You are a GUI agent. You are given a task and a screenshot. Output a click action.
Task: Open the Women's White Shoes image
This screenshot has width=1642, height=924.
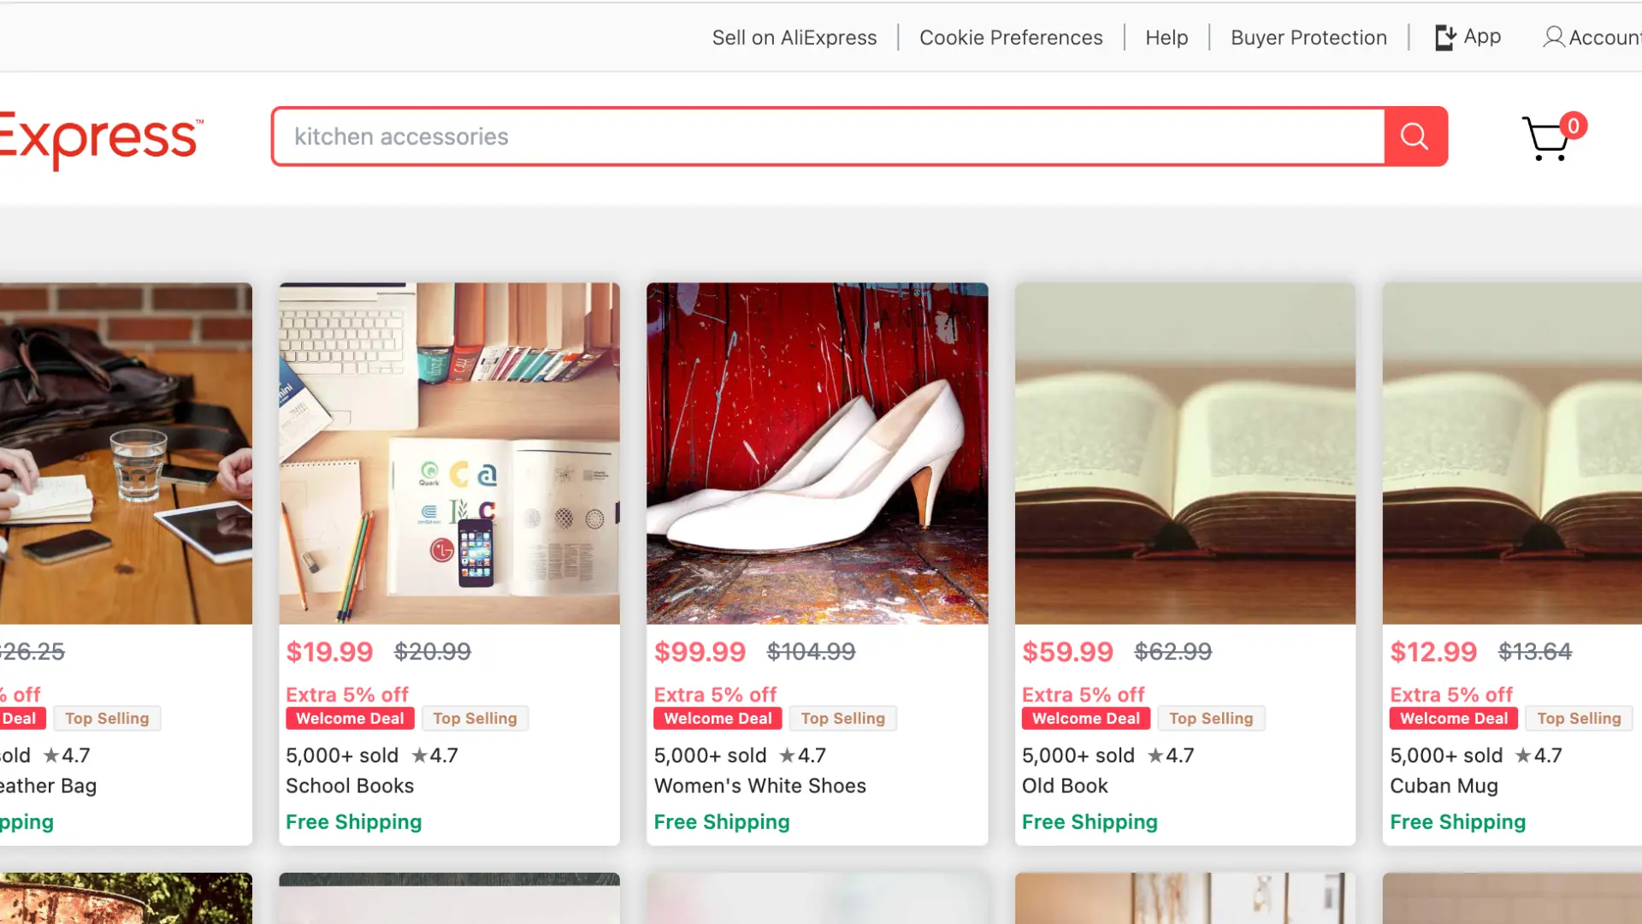click(x=817, y=453)
